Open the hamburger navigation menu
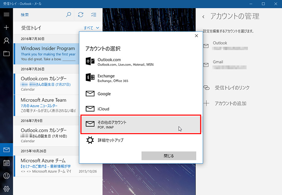This screenshot has width=282, height=195. [6, 15]
